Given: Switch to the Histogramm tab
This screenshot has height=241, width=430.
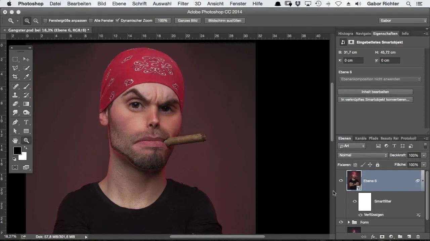Looking at the screenshot, I should click(346, 33).
